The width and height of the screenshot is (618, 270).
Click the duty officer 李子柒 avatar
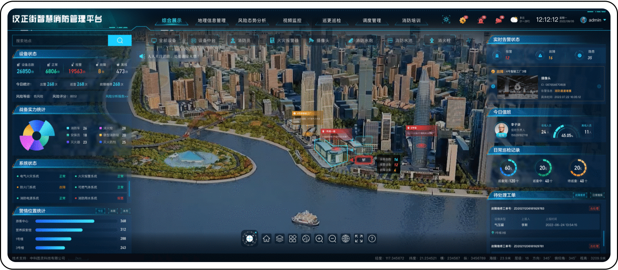pyautogui.click(x=501, y=129)
